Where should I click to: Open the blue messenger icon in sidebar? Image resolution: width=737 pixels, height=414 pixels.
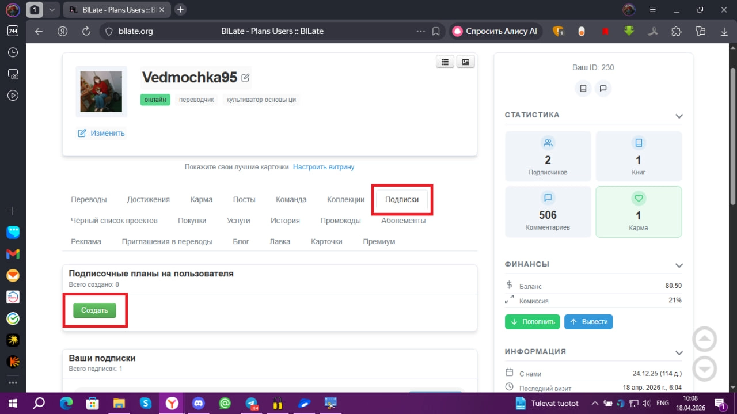pos(13,232)
